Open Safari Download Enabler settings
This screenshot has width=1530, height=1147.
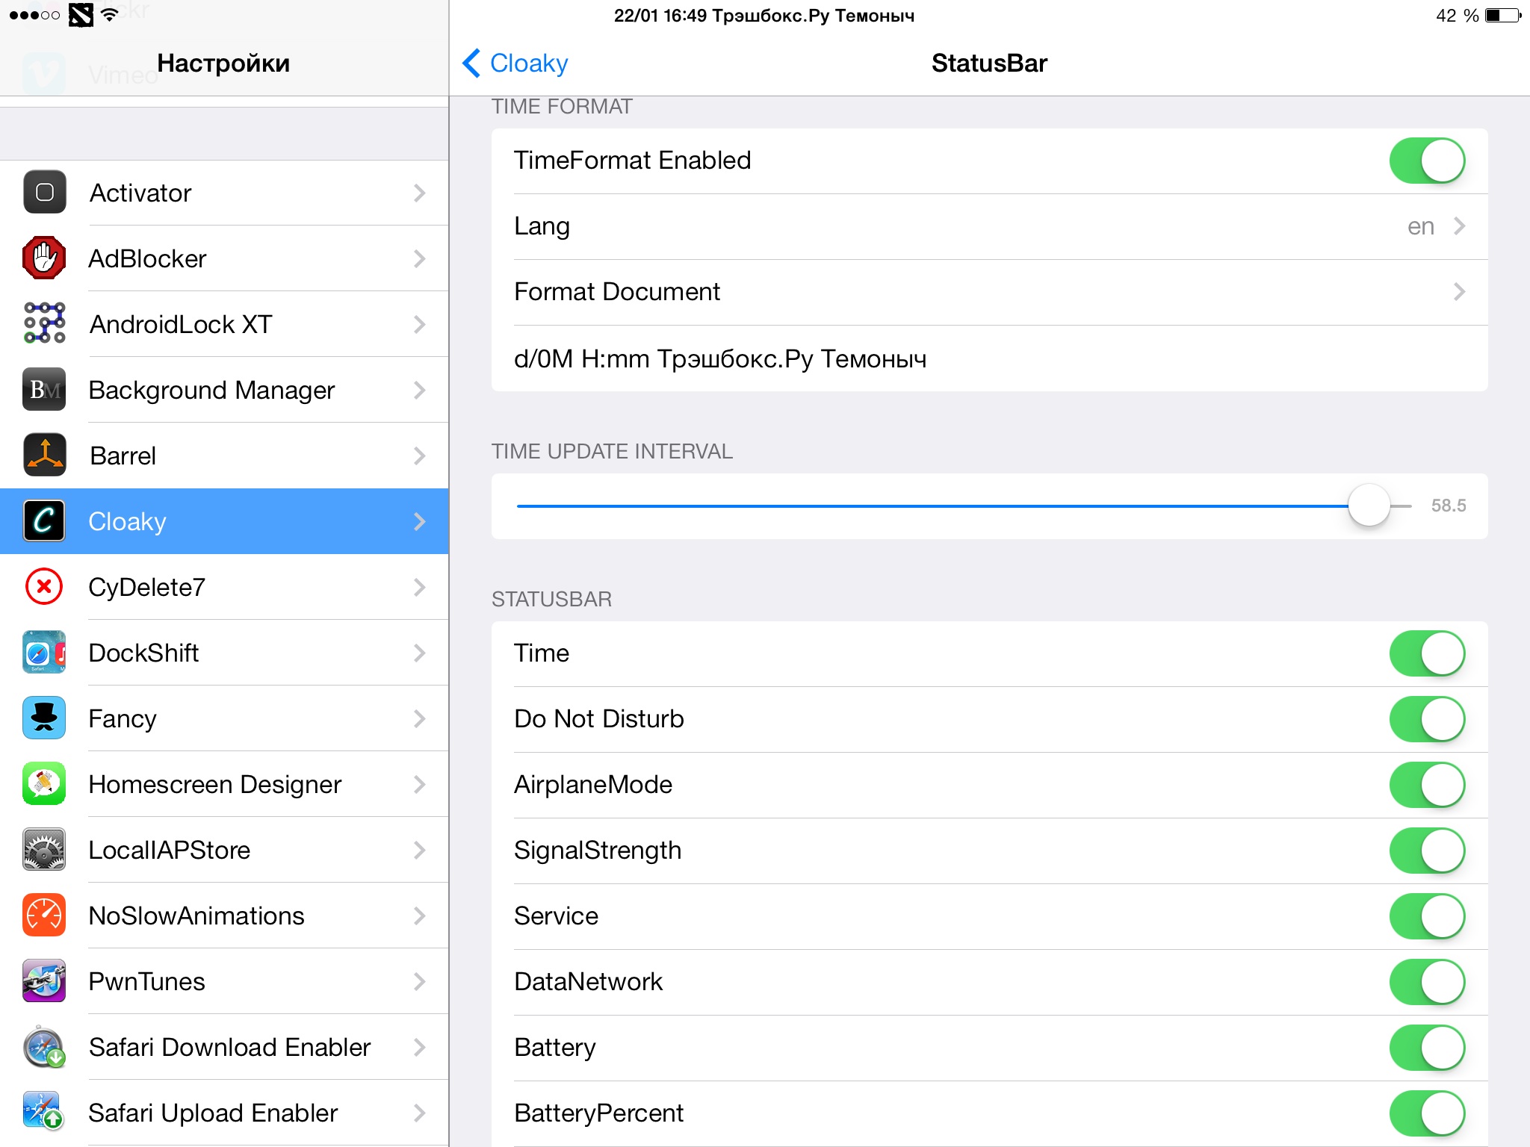(x=224, y=1047)
